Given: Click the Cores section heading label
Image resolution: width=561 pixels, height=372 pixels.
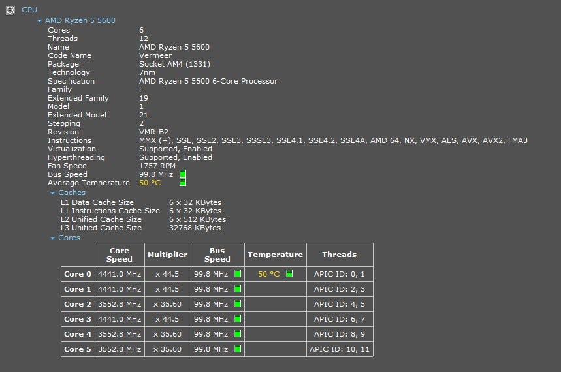Looking at the screenshot, I should [x=69, y=238].
